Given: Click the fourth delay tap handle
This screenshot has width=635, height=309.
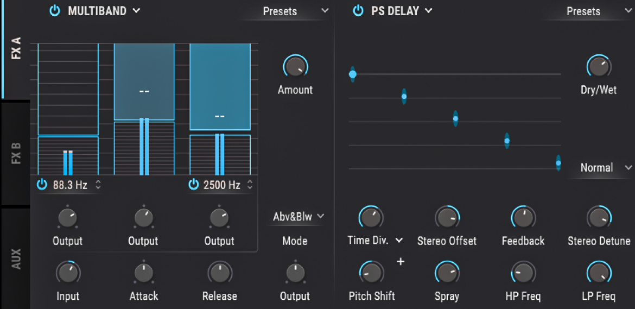Looking at the screenshot, I should (x=506, y=141).
